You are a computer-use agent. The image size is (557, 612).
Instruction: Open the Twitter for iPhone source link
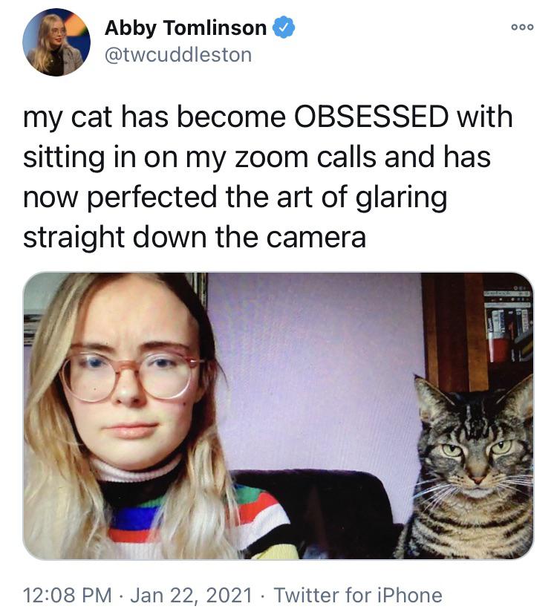(x=358, y=595)
